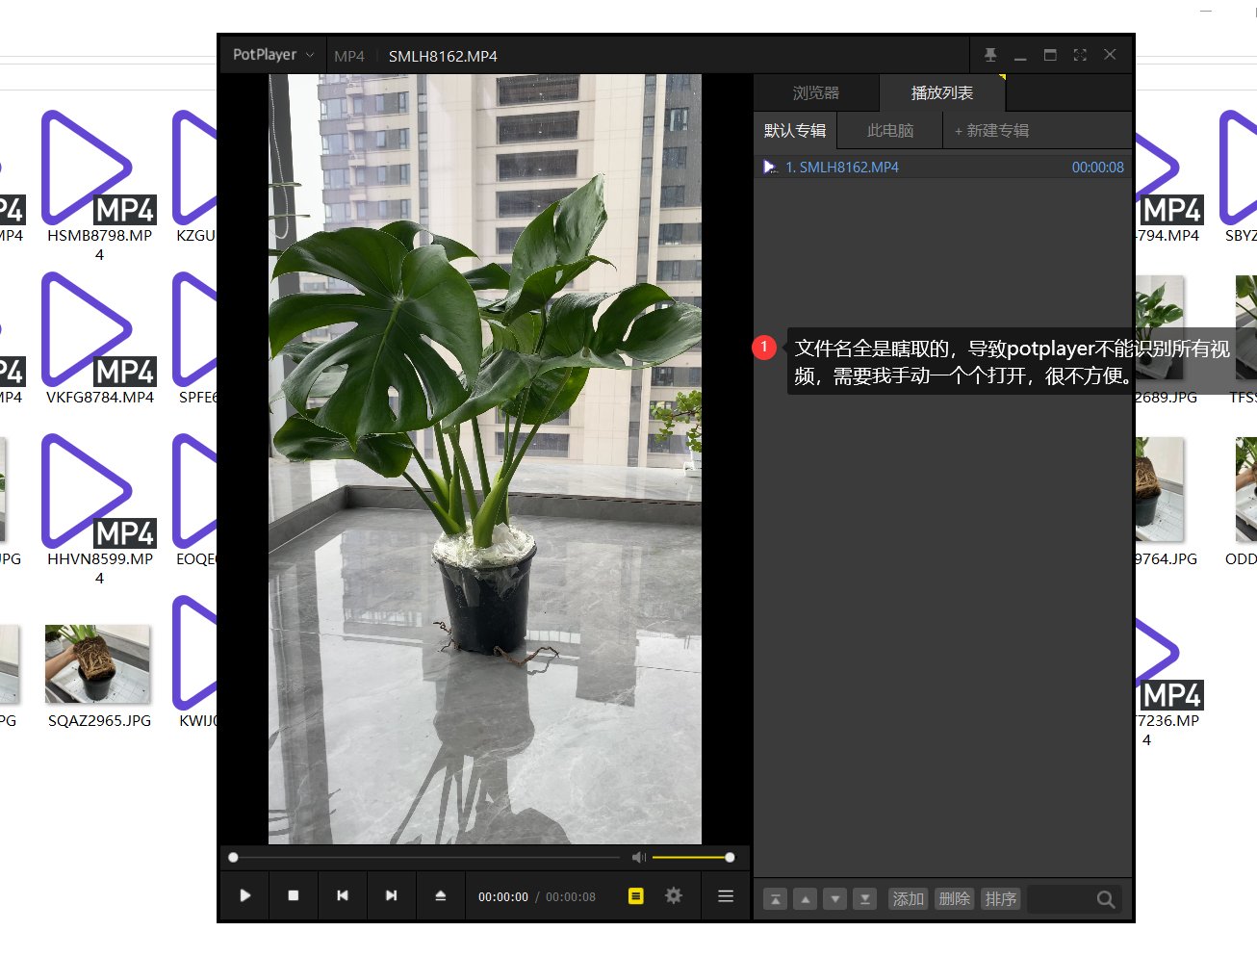The height and width of the screenshot is (957, 1257).
Task: Pin PotPlayer window on top
Action: (990, 55)
